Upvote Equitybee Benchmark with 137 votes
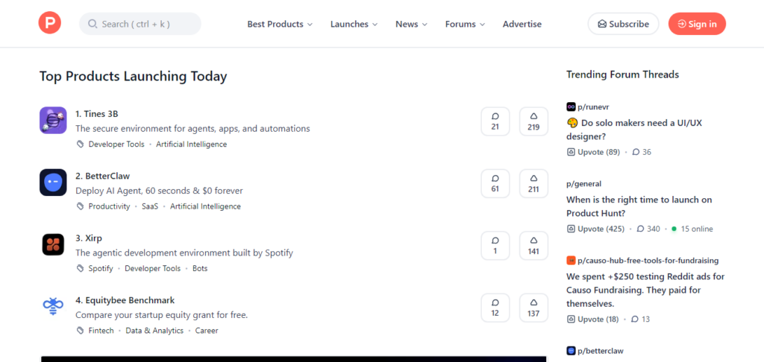This screenshot has width=764, height=362. point(533,308)
